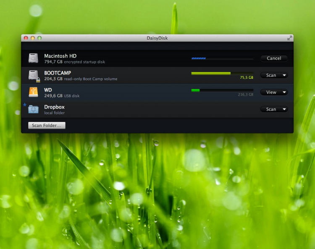Click the Macintosh HD drive icon
315x249 pixels.
(33, 58)
